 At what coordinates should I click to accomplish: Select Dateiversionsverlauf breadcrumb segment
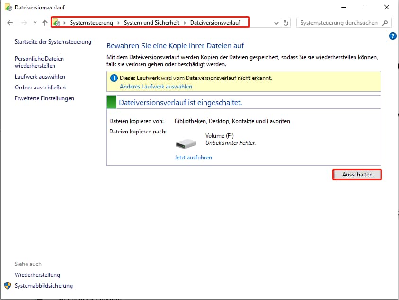[x=215, y=23]
